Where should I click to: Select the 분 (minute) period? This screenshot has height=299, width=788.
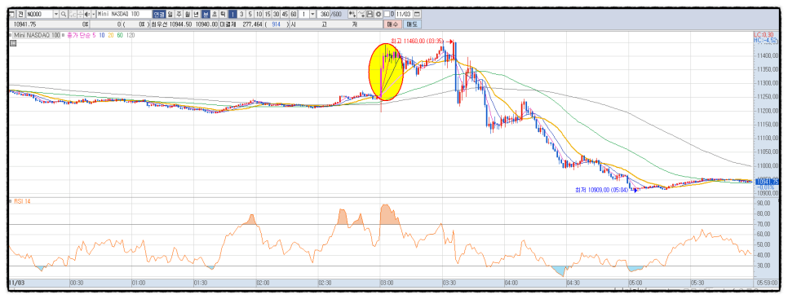click(x=206, y=14)
